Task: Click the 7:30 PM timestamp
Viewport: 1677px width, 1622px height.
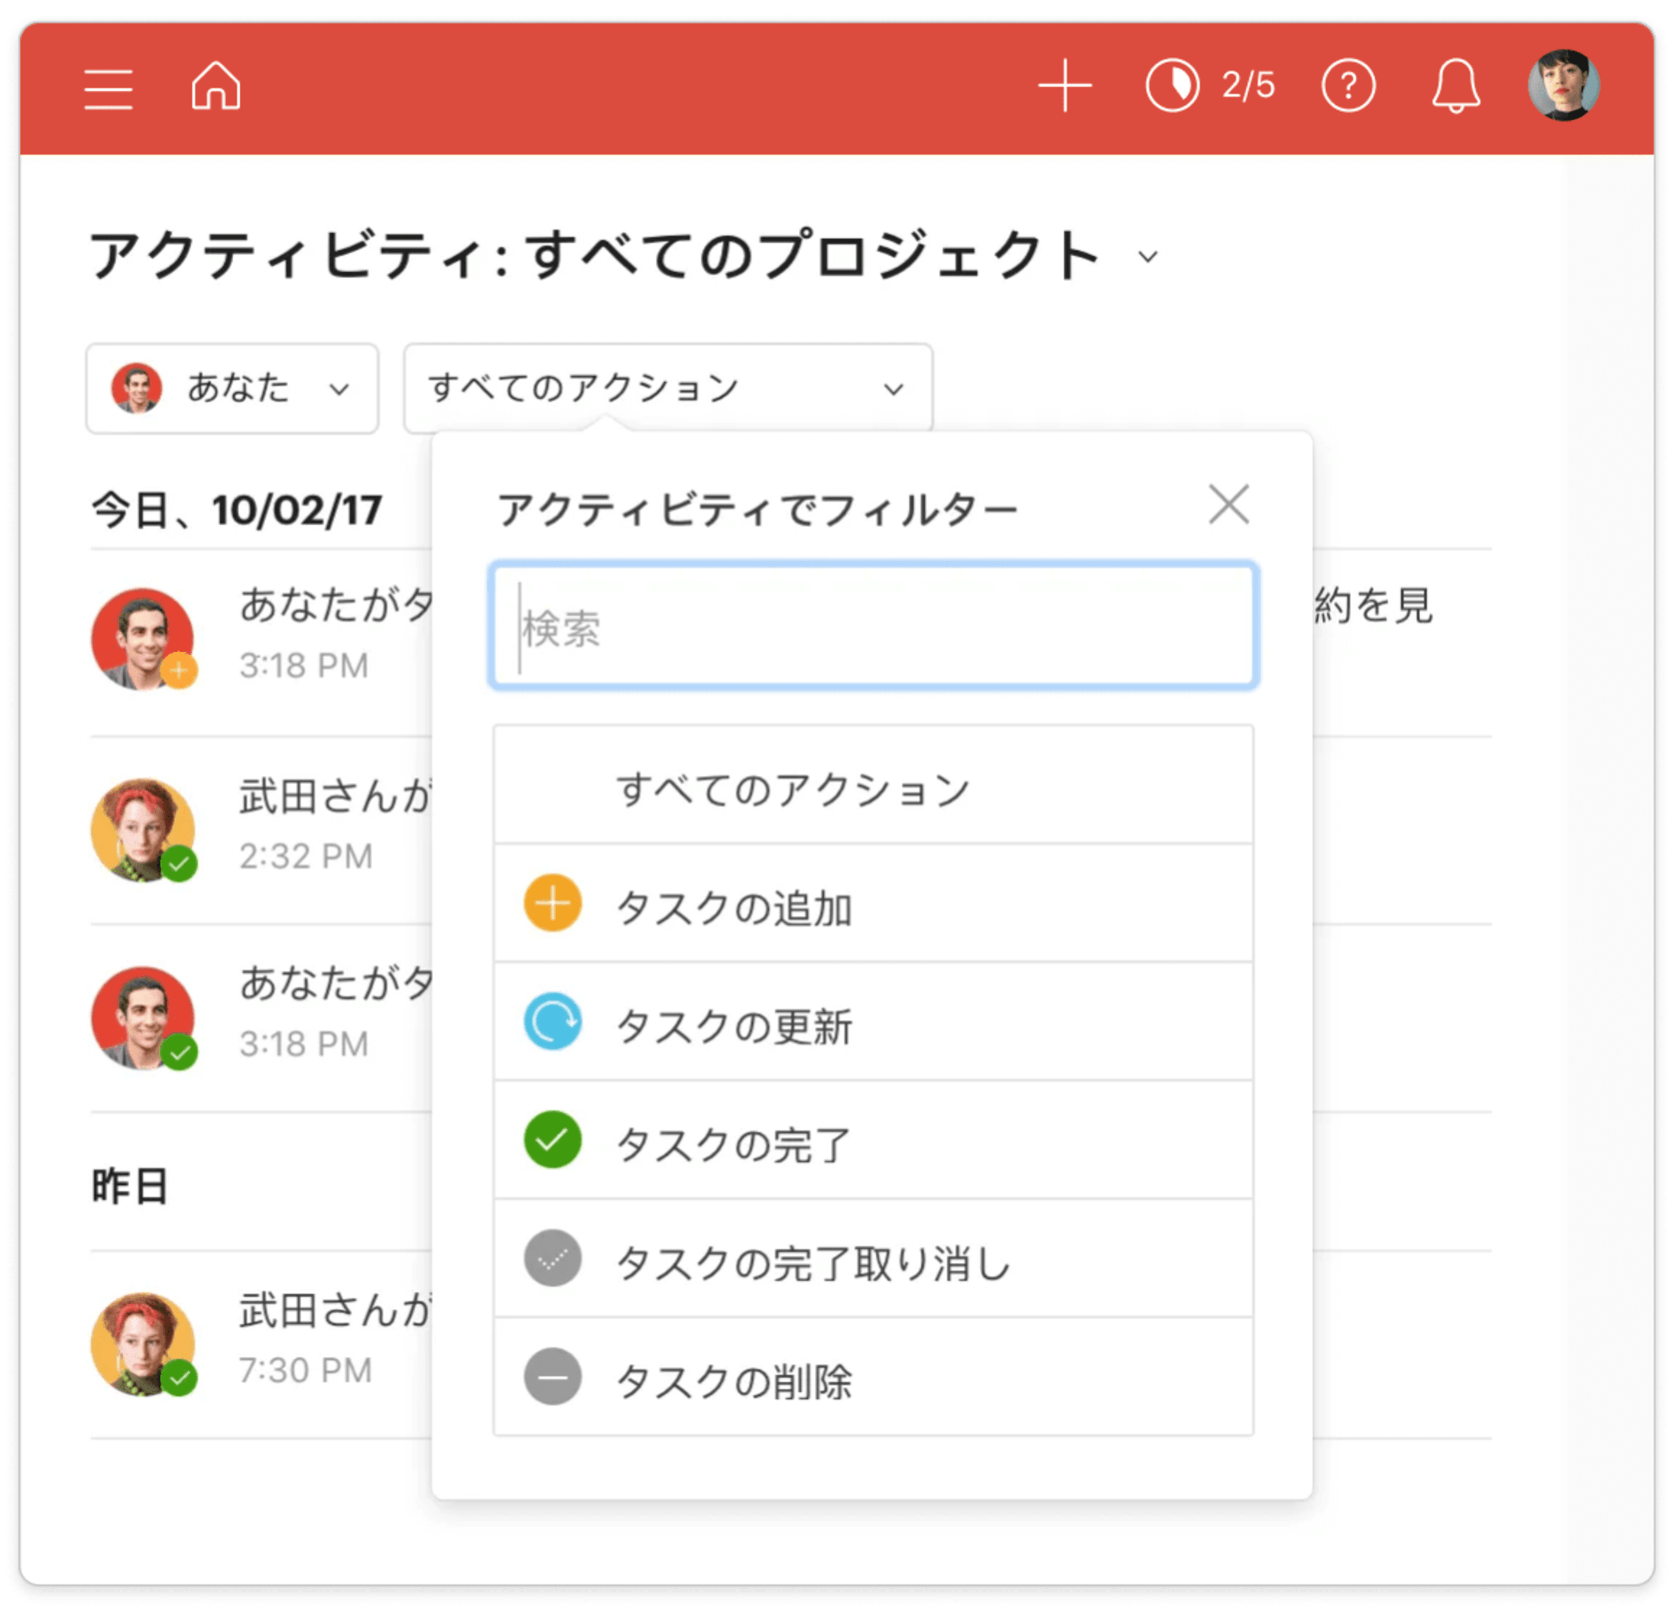Action: point(305,1371)
